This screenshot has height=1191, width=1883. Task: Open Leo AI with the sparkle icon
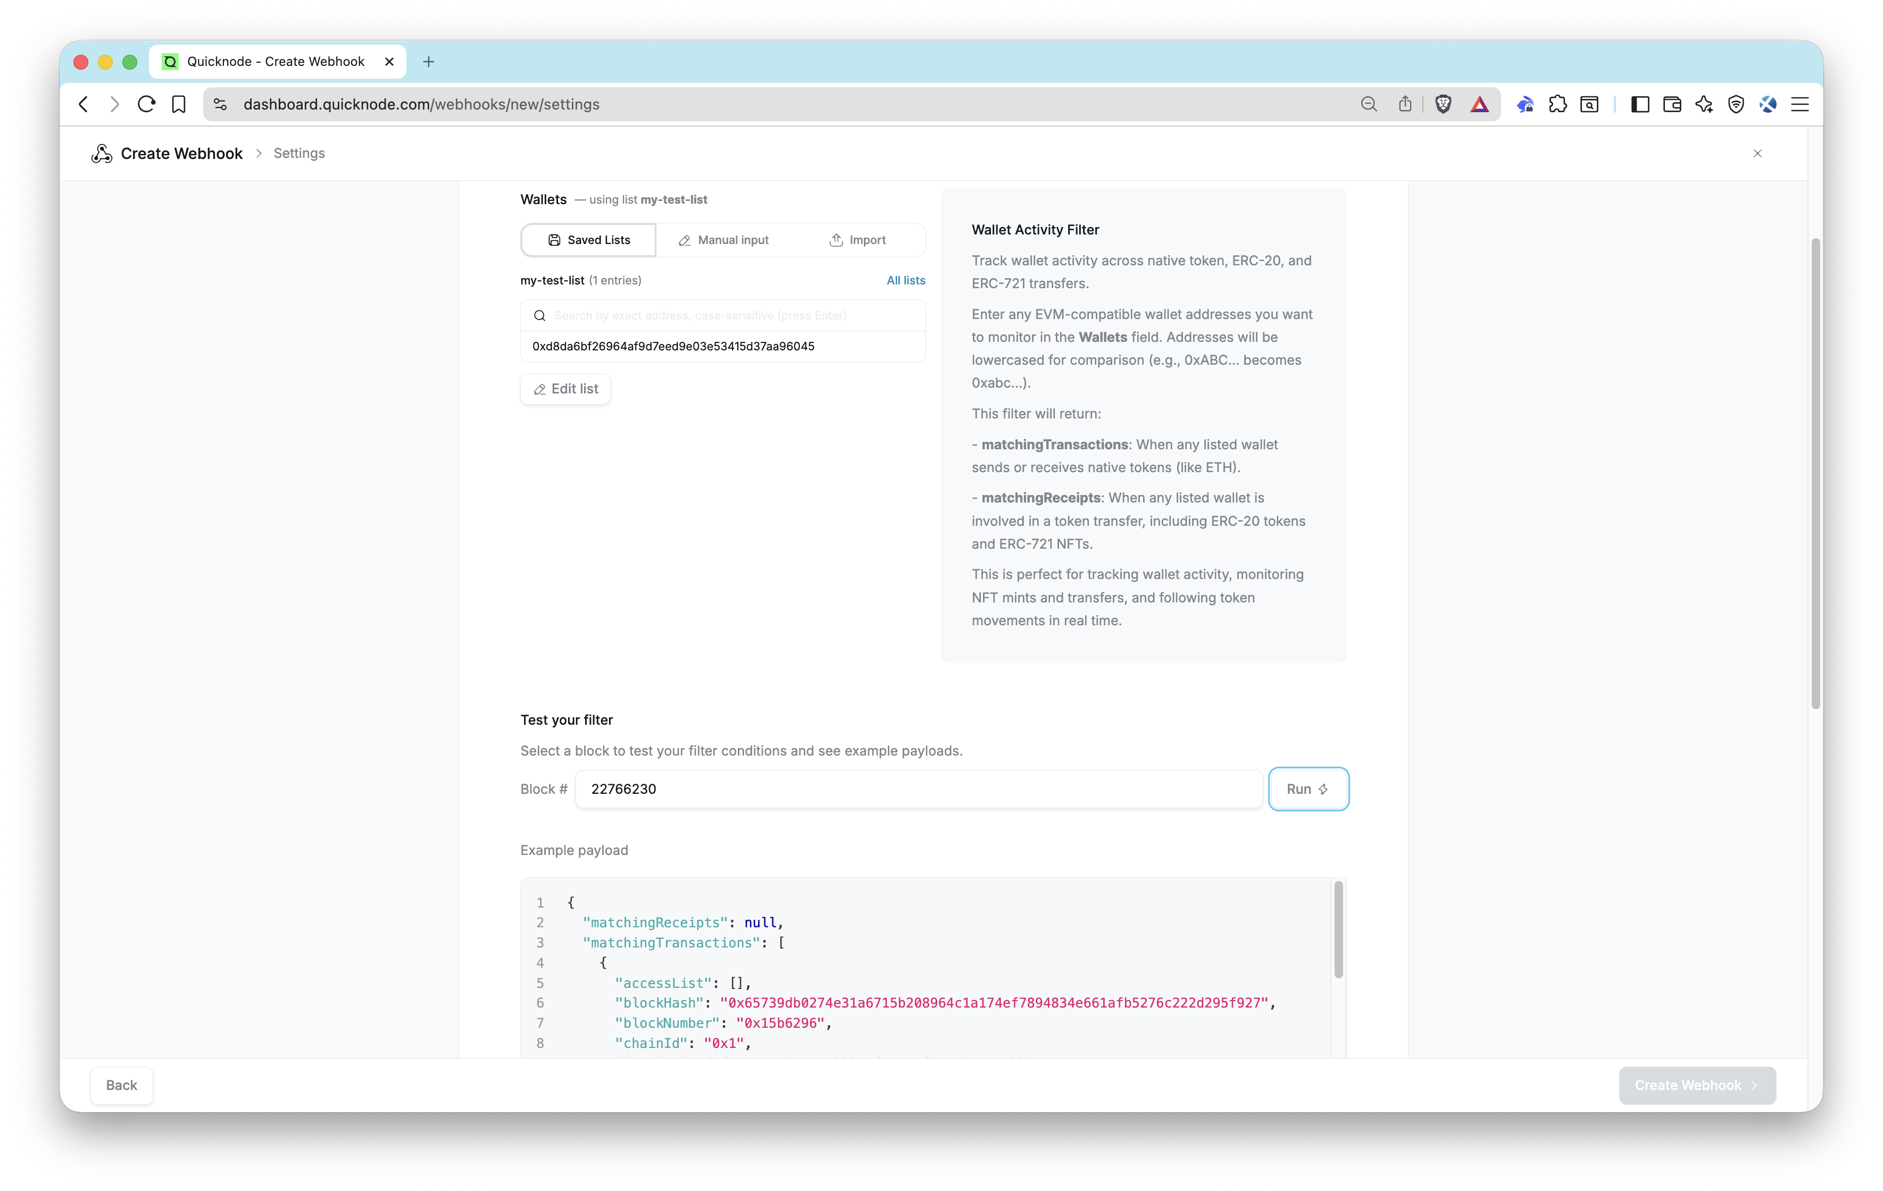1704,104
